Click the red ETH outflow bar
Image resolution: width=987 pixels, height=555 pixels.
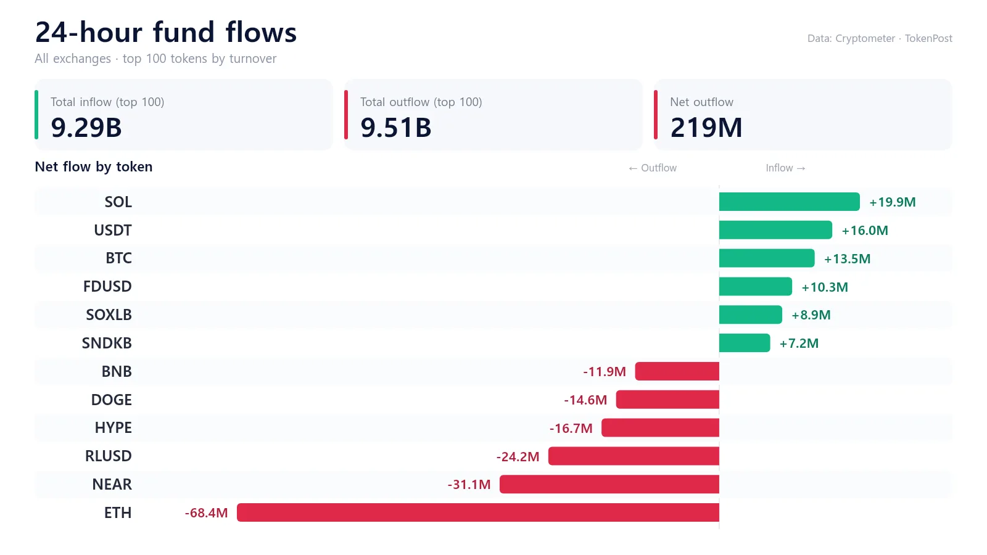tap(478, 512)
